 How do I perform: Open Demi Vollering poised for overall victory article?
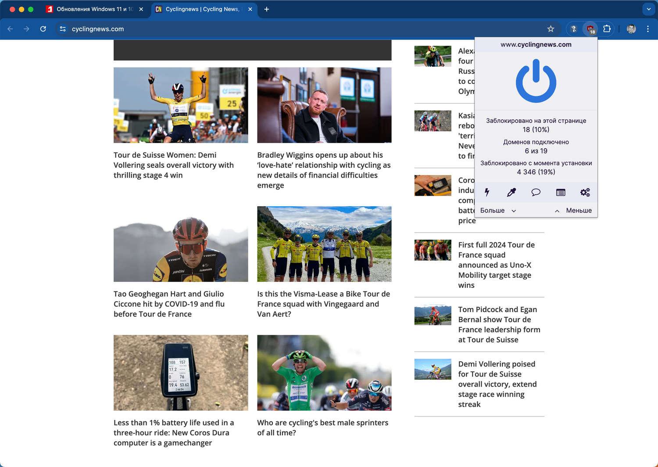click(x=497, y=384)
